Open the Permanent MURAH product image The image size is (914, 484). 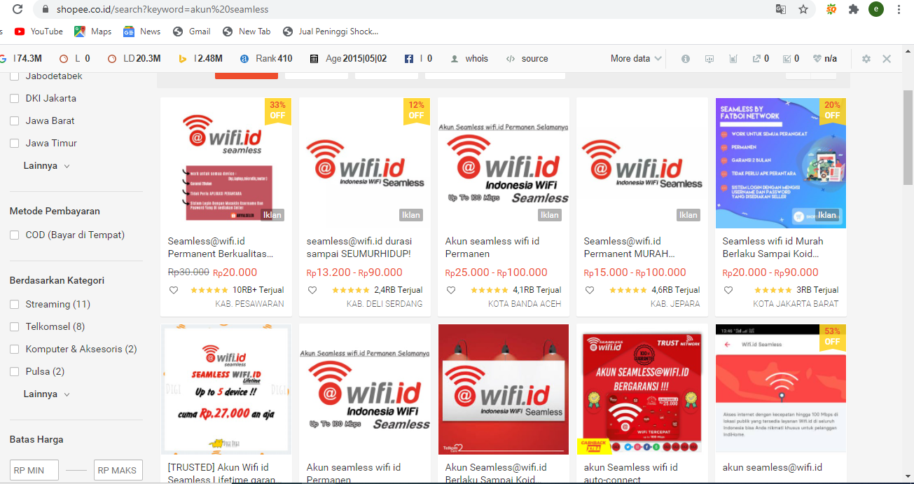642,163
